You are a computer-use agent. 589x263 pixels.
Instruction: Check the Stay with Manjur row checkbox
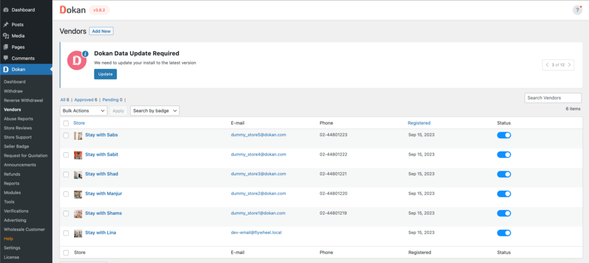pyautogui.click(x=66, y=194)
